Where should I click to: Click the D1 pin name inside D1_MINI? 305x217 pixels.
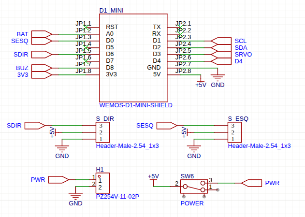(157, 41)
